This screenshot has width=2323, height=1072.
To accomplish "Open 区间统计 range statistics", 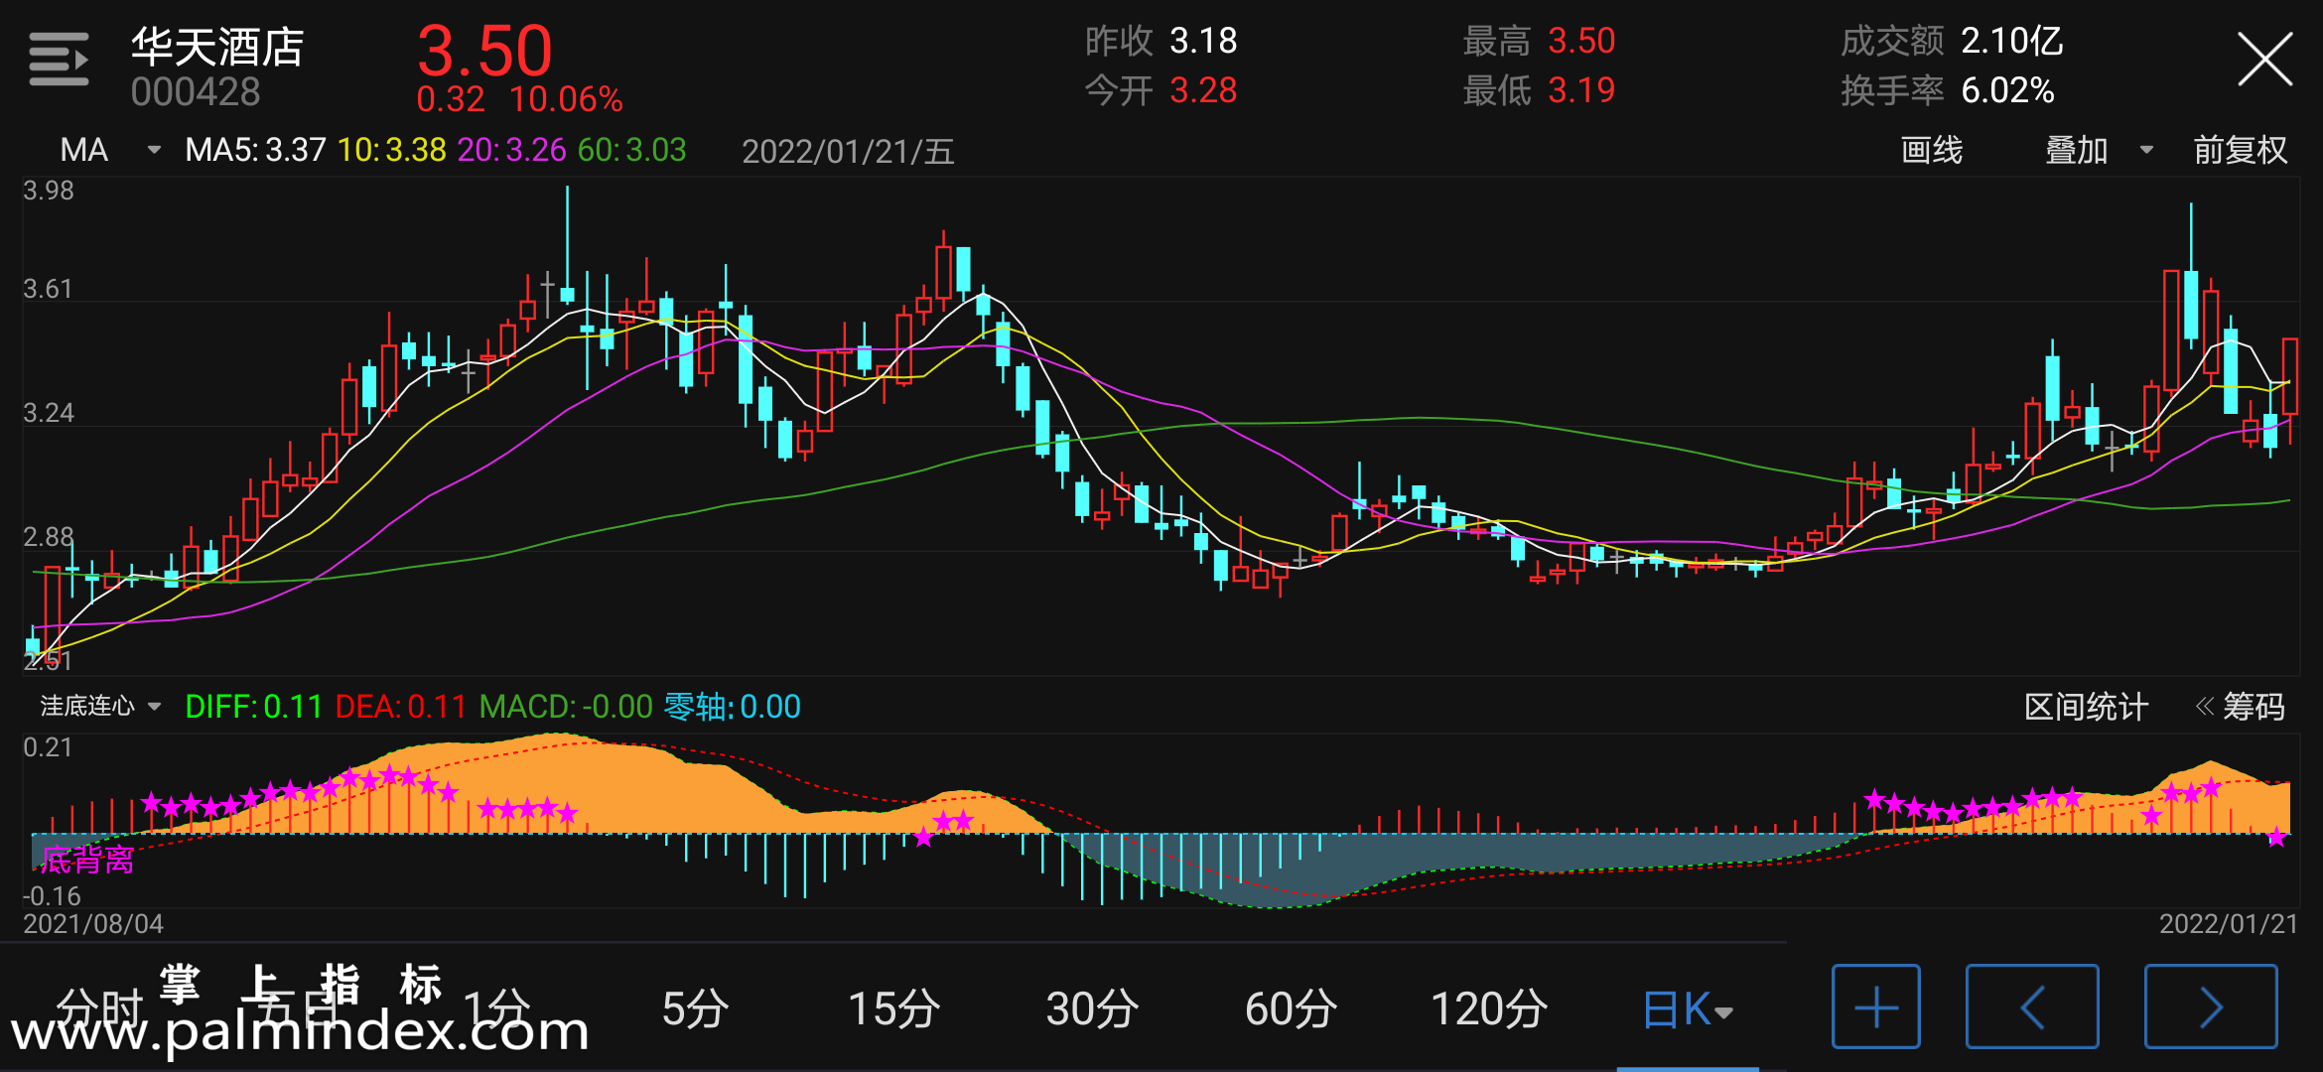I will coord(2086,707).
